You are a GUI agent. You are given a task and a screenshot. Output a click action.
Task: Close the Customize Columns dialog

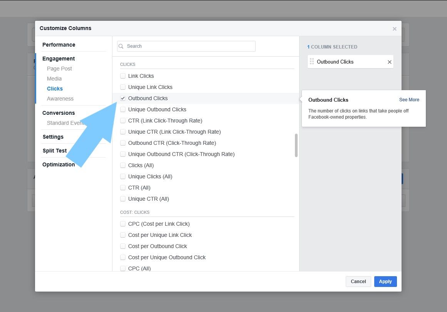395,29
